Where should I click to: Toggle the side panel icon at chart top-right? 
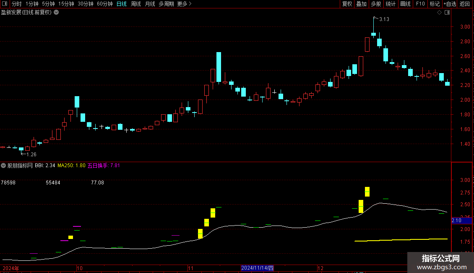coord(447,13)
